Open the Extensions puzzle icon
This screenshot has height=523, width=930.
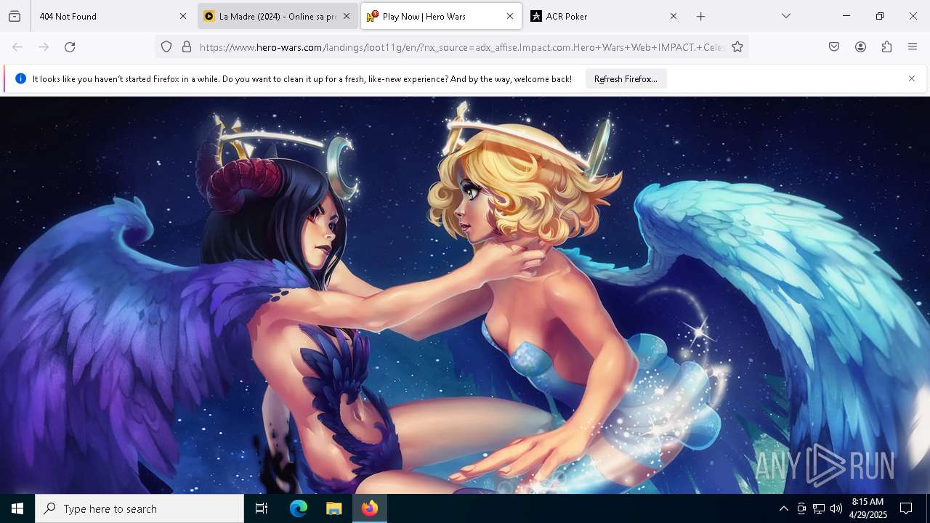886,47
